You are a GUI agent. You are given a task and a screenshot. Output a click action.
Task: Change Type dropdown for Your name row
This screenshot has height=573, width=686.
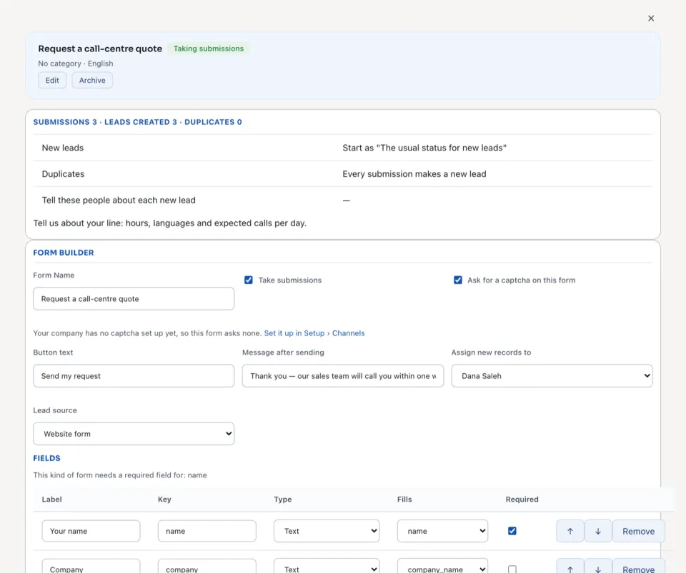click(x=327, y=531)
